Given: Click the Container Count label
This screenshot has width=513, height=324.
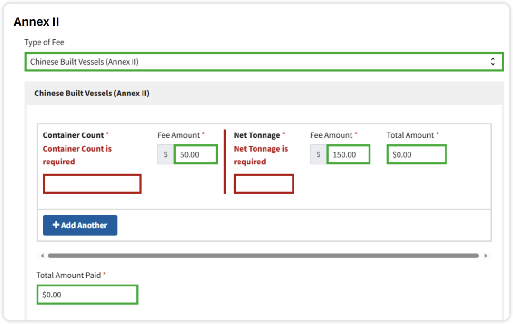Looking at the screenshot, I should tap(73, 135).
